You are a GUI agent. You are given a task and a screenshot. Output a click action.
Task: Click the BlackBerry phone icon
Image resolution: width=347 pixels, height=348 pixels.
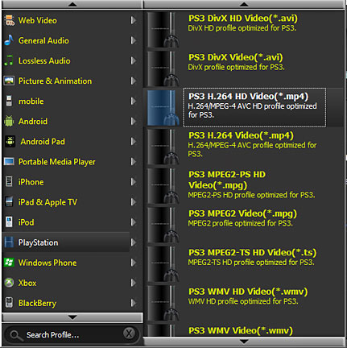pyautogui.click(x=9, y=303)
